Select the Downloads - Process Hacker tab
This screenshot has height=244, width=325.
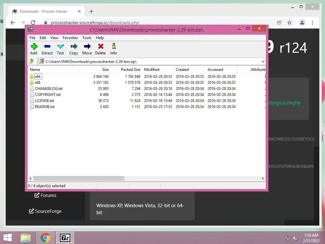(x=43, y=11)
